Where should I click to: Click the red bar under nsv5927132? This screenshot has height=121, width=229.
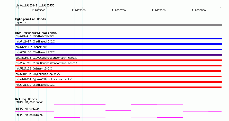pos(118,71)
